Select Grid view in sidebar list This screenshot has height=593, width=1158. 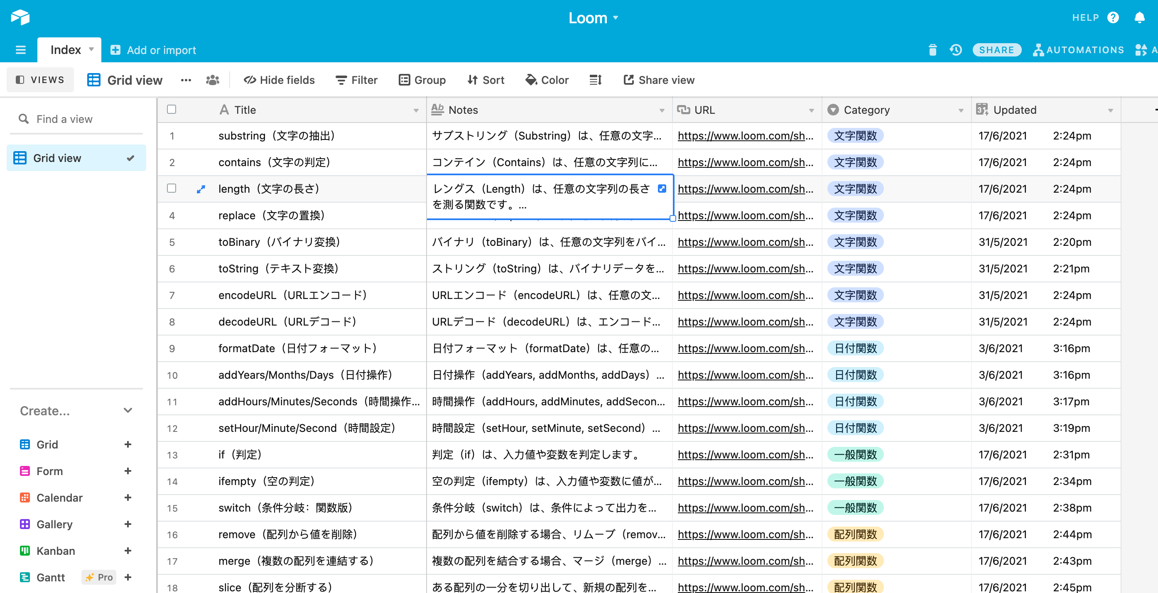76,158
